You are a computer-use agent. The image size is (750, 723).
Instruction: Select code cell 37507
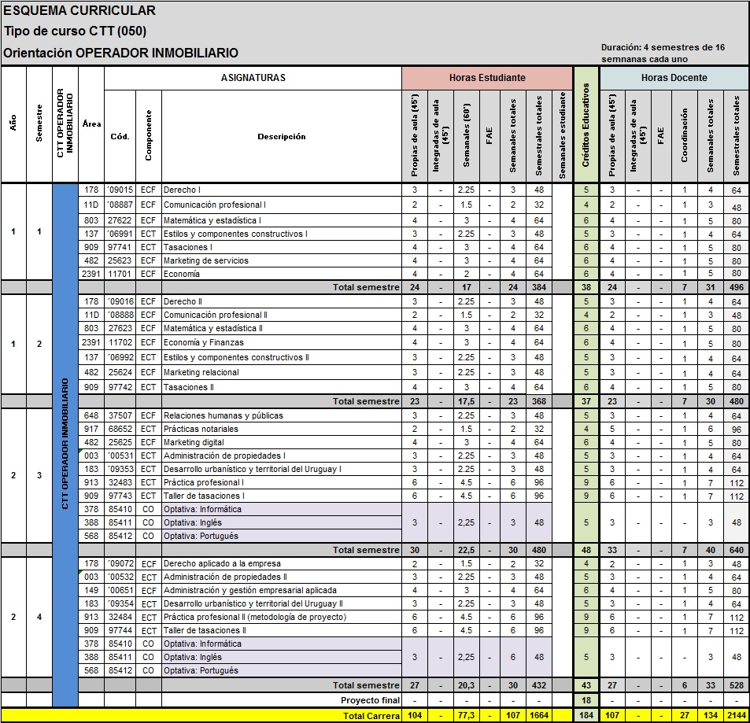(120, 415)
